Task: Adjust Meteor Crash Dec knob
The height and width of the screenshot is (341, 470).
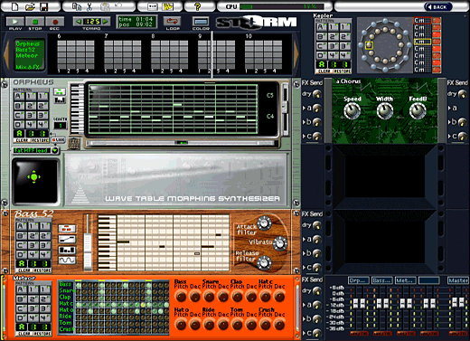Action: tap(279, 326)
